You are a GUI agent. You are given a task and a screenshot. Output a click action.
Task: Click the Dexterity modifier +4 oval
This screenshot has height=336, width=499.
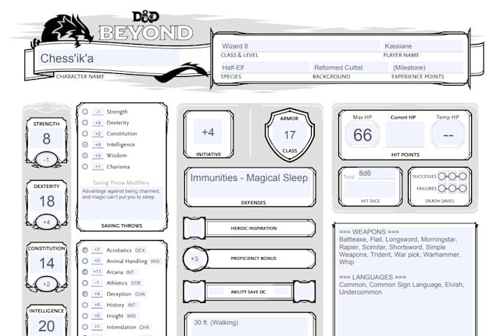(x=46, y=222)
